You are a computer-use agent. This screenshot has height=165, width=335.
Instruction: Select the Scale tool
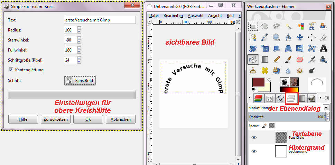point(265,48)
